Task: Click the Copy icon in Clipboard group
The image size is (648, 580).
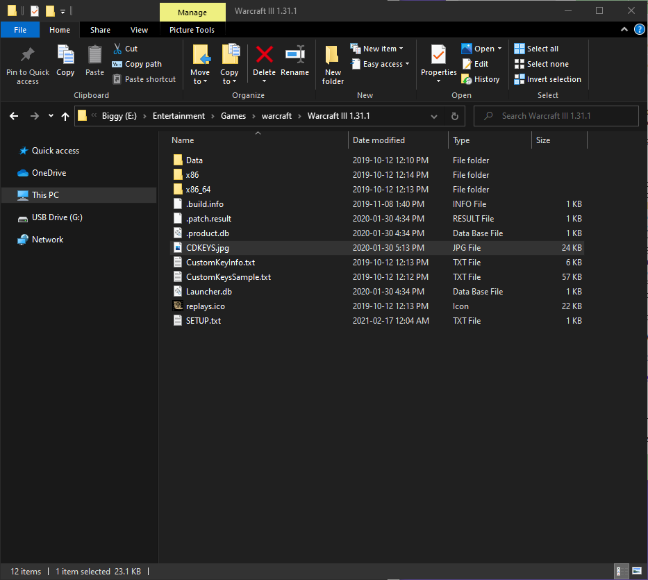Action: click(65, 55)
